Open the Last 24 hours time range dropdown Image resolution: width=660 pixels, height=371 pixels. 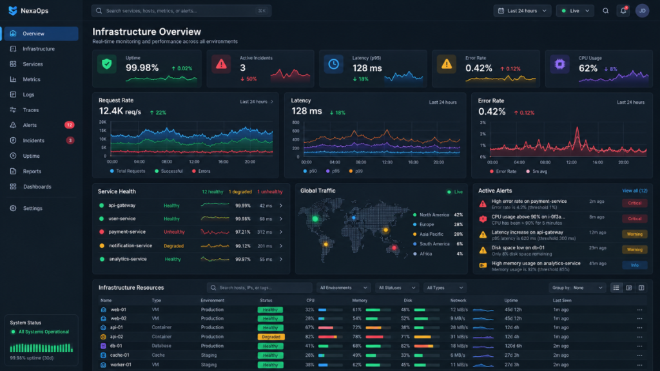(x=522, y=11)
